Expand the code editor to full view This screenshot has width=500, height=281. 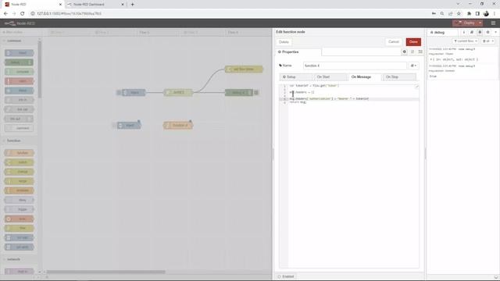pos(416,87)
